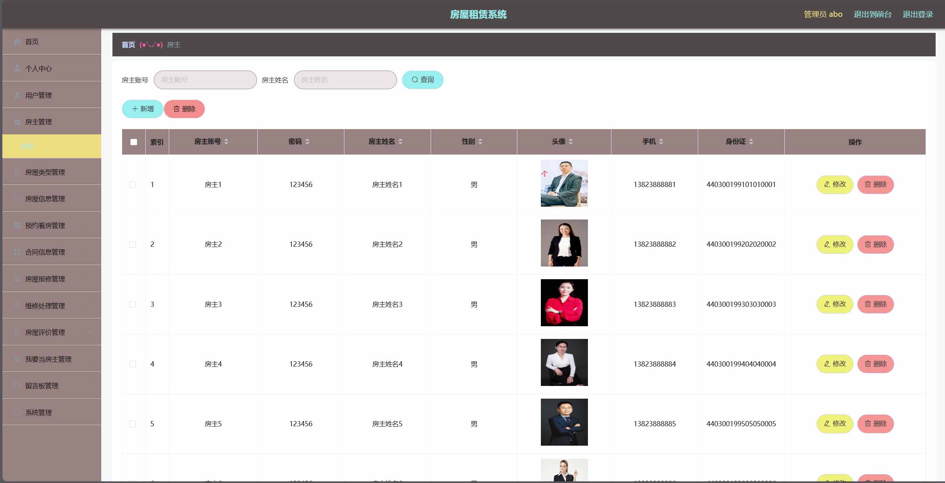Open the avatar photo of 房主3
This screenshot has width=945, height=483.
(x=564, y=303)
